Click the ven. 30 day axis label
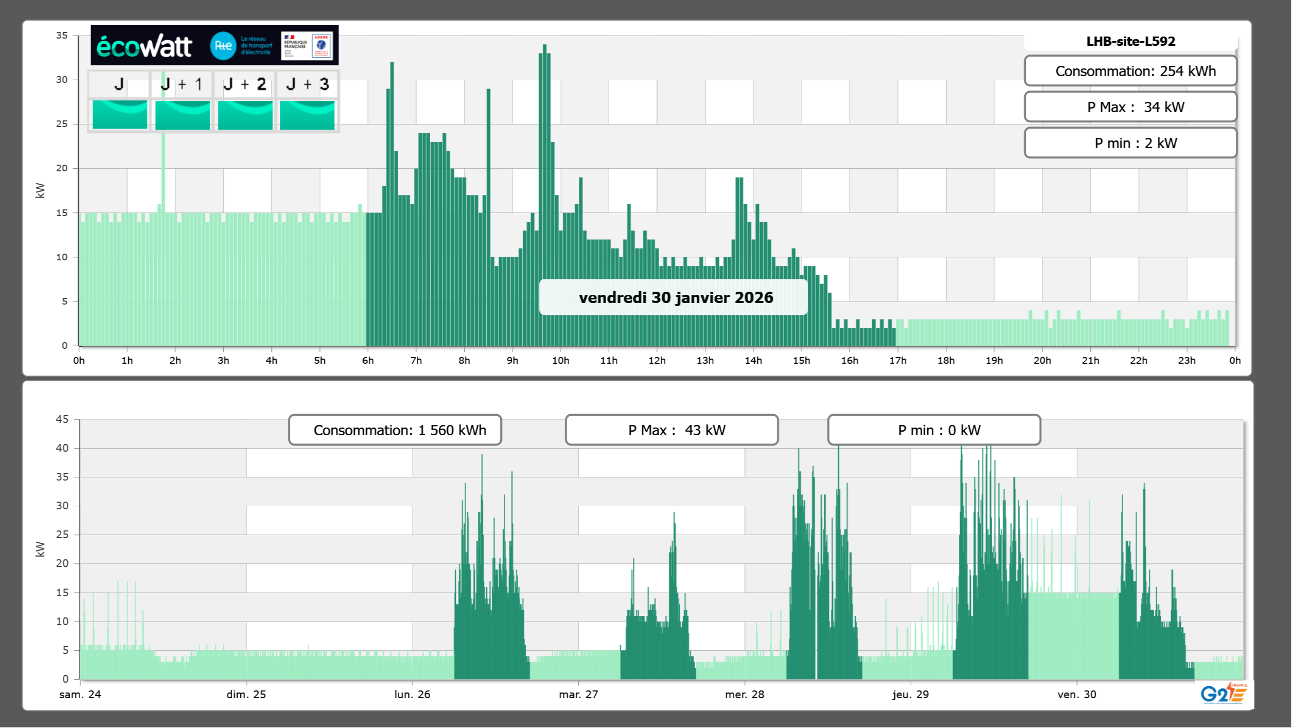1292x728 pixels. click(1076, 695)
